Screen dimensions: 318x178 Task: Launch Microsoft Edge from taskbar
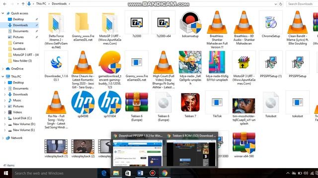pos(104,173)
